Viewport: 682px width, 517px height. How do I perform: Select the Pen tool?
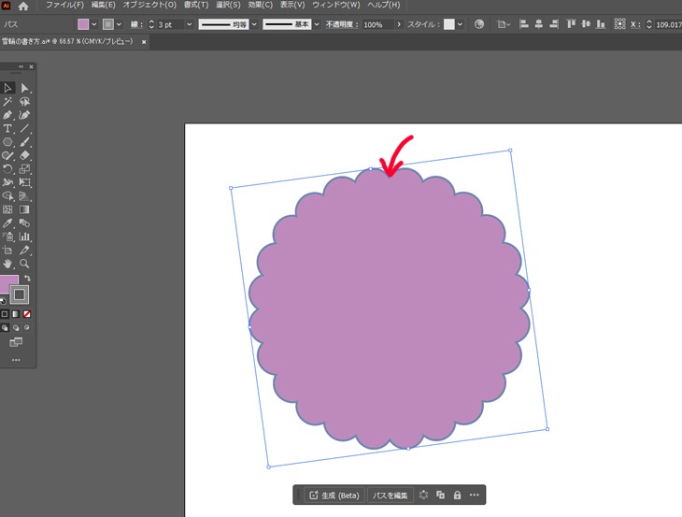pos(7,115)
